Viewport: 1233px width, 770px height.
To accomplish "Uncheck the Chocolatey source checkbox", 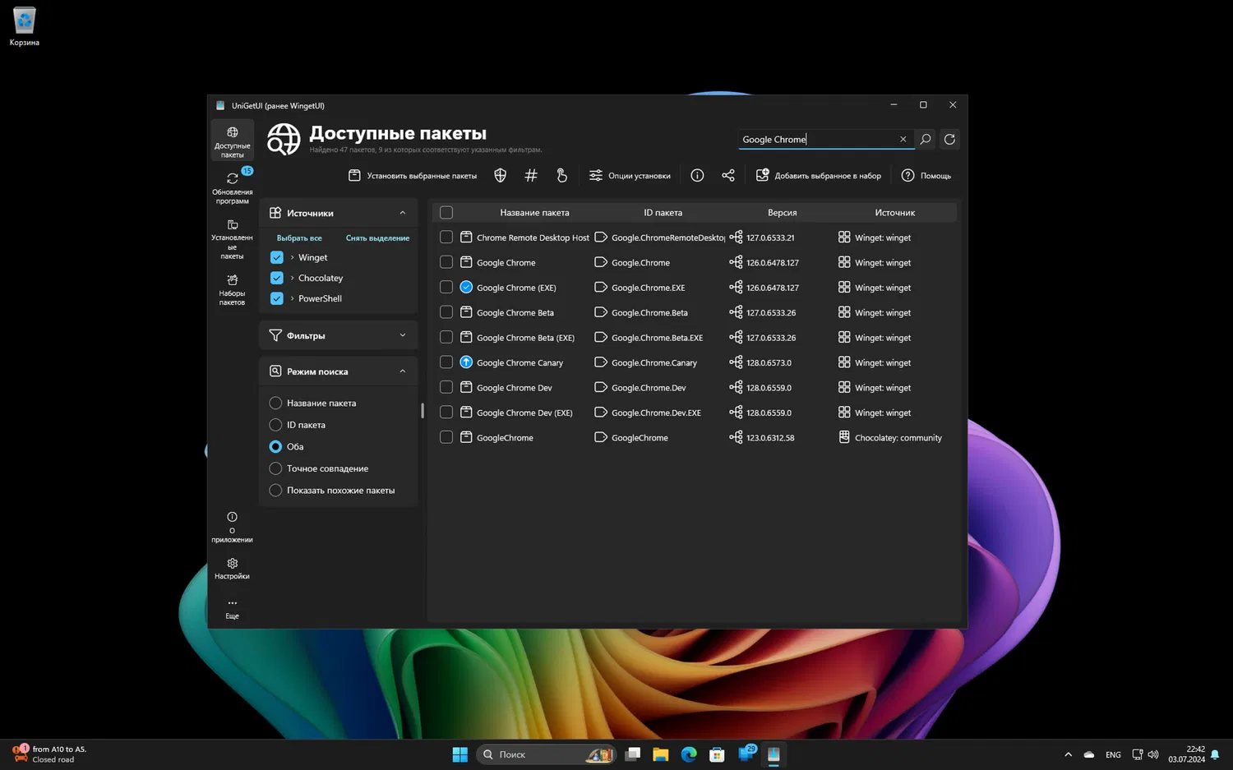I will (x=277, y=278).
